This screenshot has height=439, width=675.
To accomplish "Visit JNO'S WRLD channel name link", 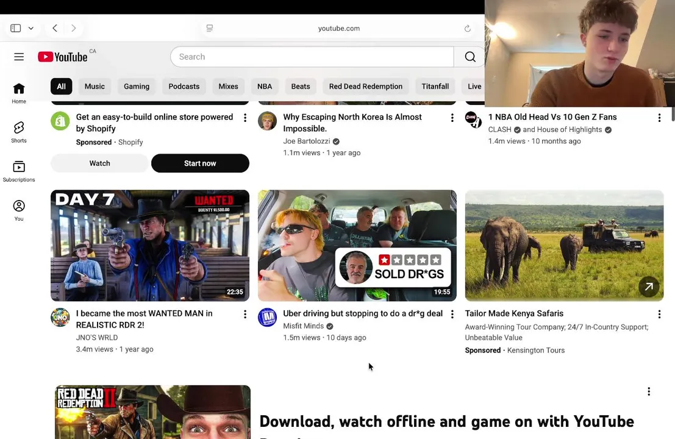I will pyautogui.click(x=97, y=338).
